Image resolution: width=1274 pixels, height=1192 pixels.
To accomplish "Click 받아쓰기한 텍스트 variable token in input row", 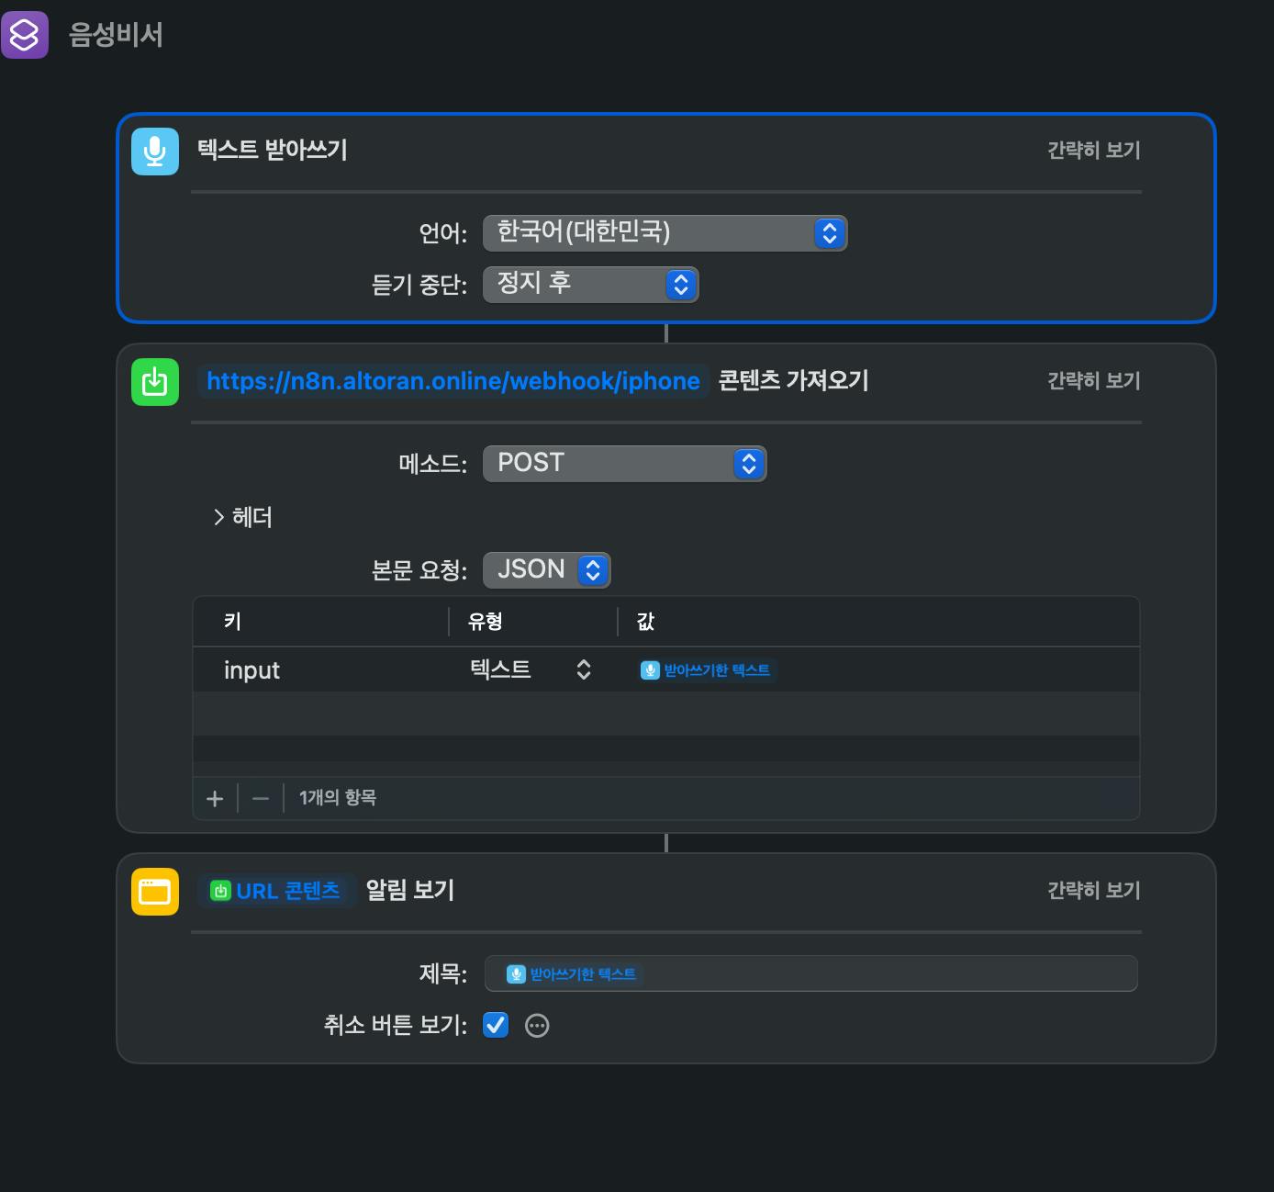I will (x=706, y=670).
